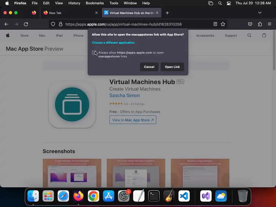Go to iPhone in Apple nav
The image size is (276, 207).
[x=78, y=35]
